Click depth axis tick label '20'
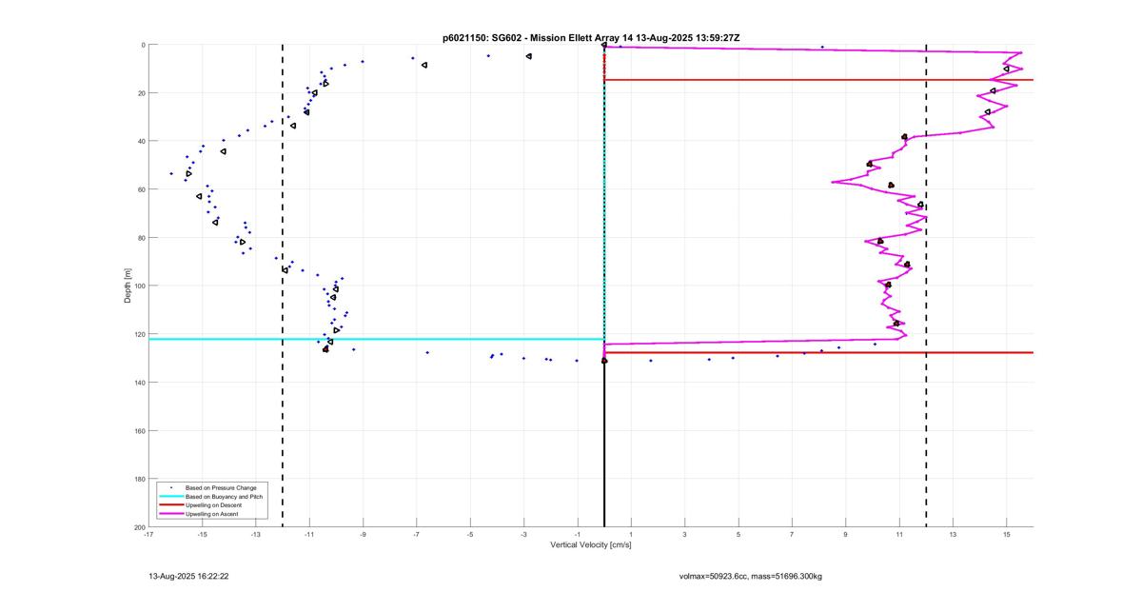1142x592 pixels. tap(141, 93)
